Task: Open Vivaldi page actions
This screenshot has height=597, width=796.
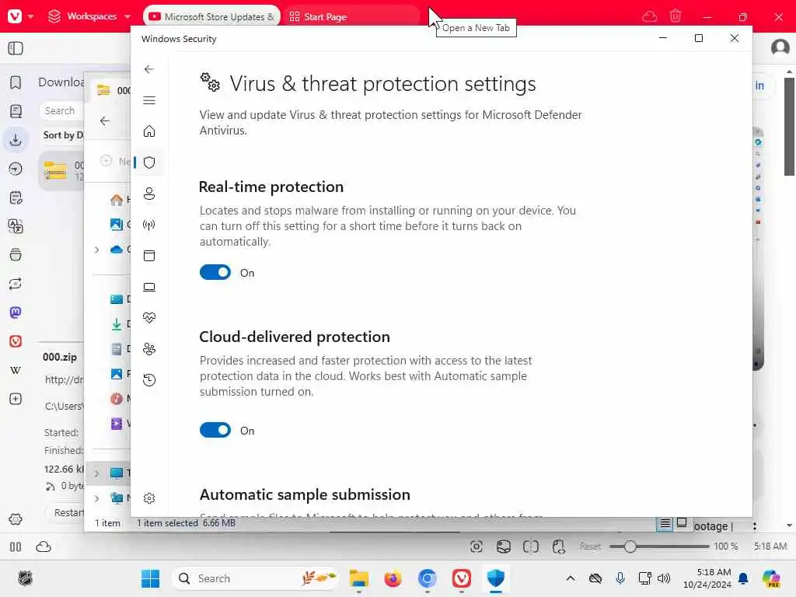Action: pyautogui.click(x=558, y=546)
